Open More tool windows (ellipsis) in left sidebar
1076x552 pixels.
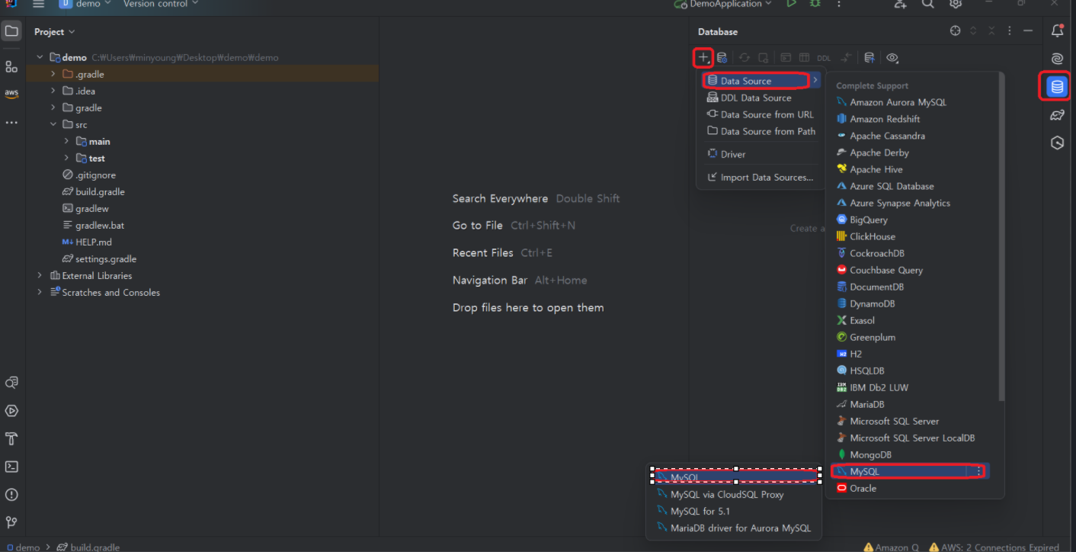[x=11, y=122]
